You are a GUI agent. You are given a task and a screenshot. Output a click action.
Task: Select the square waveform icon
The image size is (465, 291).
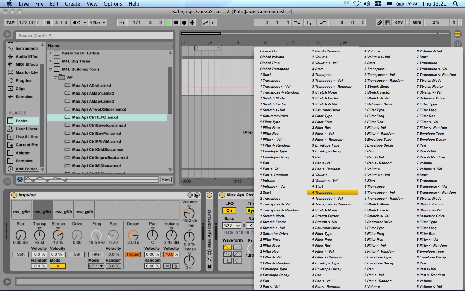click(227, 261)
